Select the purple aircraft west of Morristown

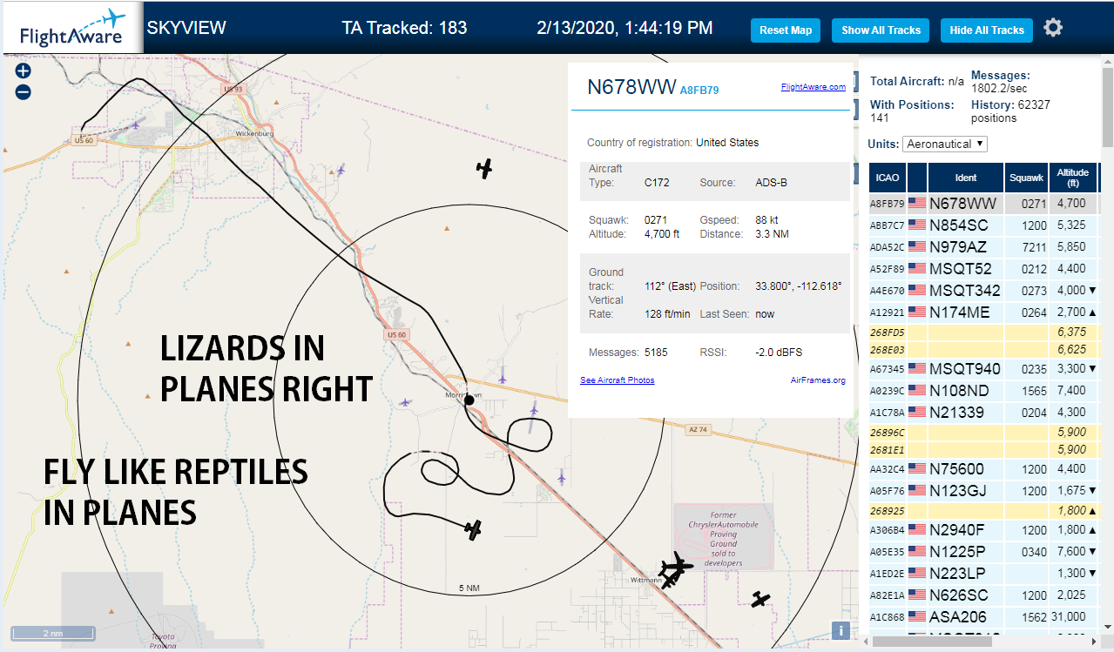404,402
